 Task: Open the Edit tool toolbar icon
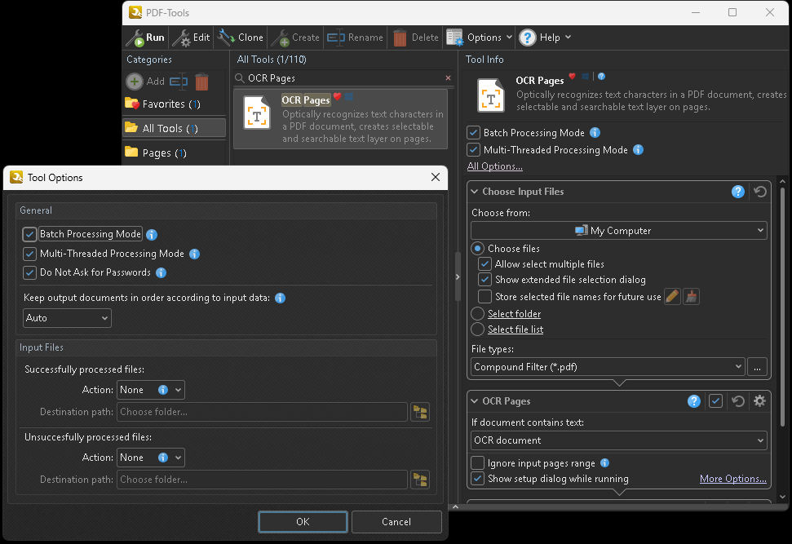coord(191,37)
